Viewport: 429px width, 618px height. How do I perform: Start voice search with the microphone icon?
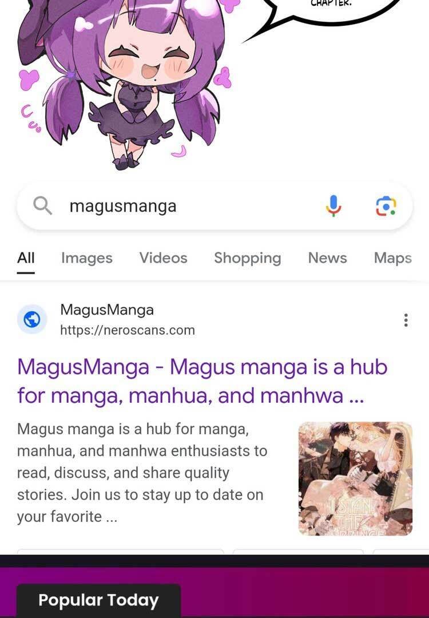pos(333,206)
